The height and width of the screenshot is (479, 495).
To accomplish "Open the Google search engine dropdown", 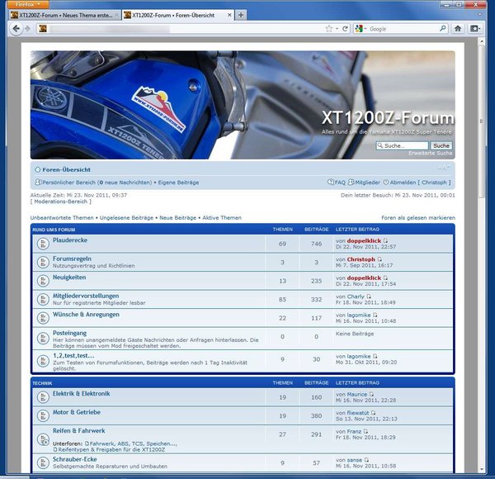I will [360, 28].
